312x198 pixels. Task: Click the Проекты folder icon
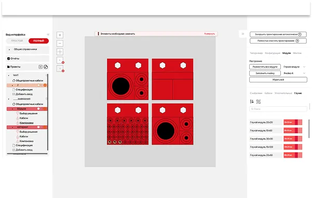8,67
